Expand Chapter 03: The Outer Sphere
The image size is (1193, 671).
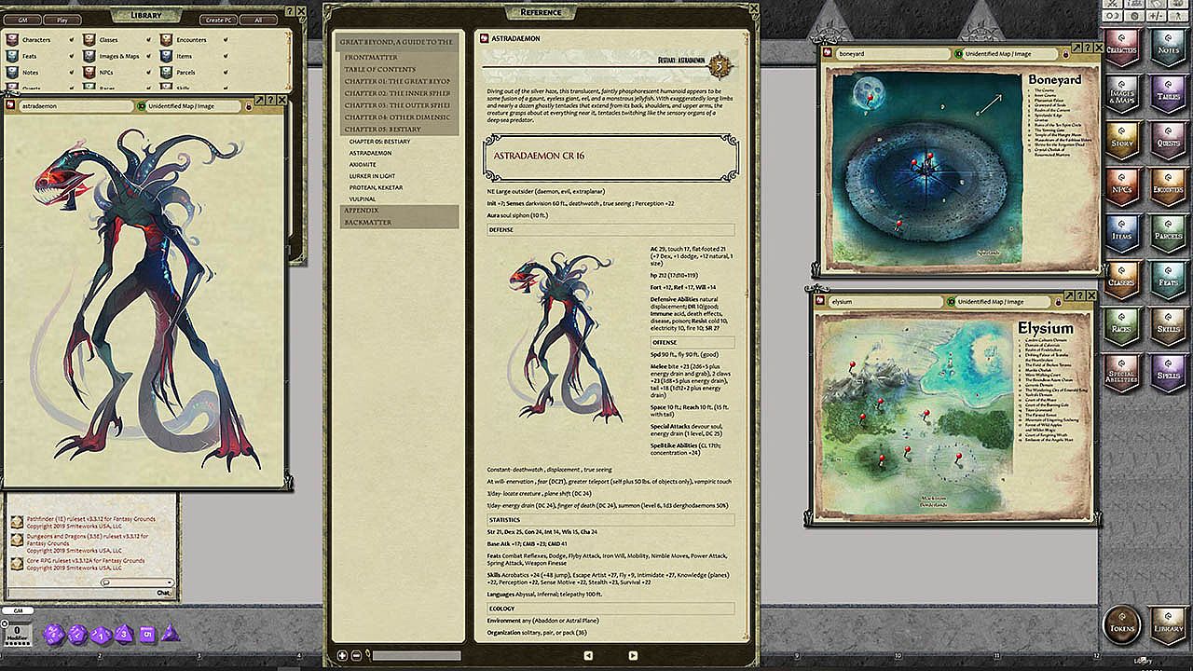[400, 105]
